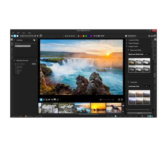Click the straighten tool icon under preview
This screenshot has height=147, width=167.
pos(49,100)
